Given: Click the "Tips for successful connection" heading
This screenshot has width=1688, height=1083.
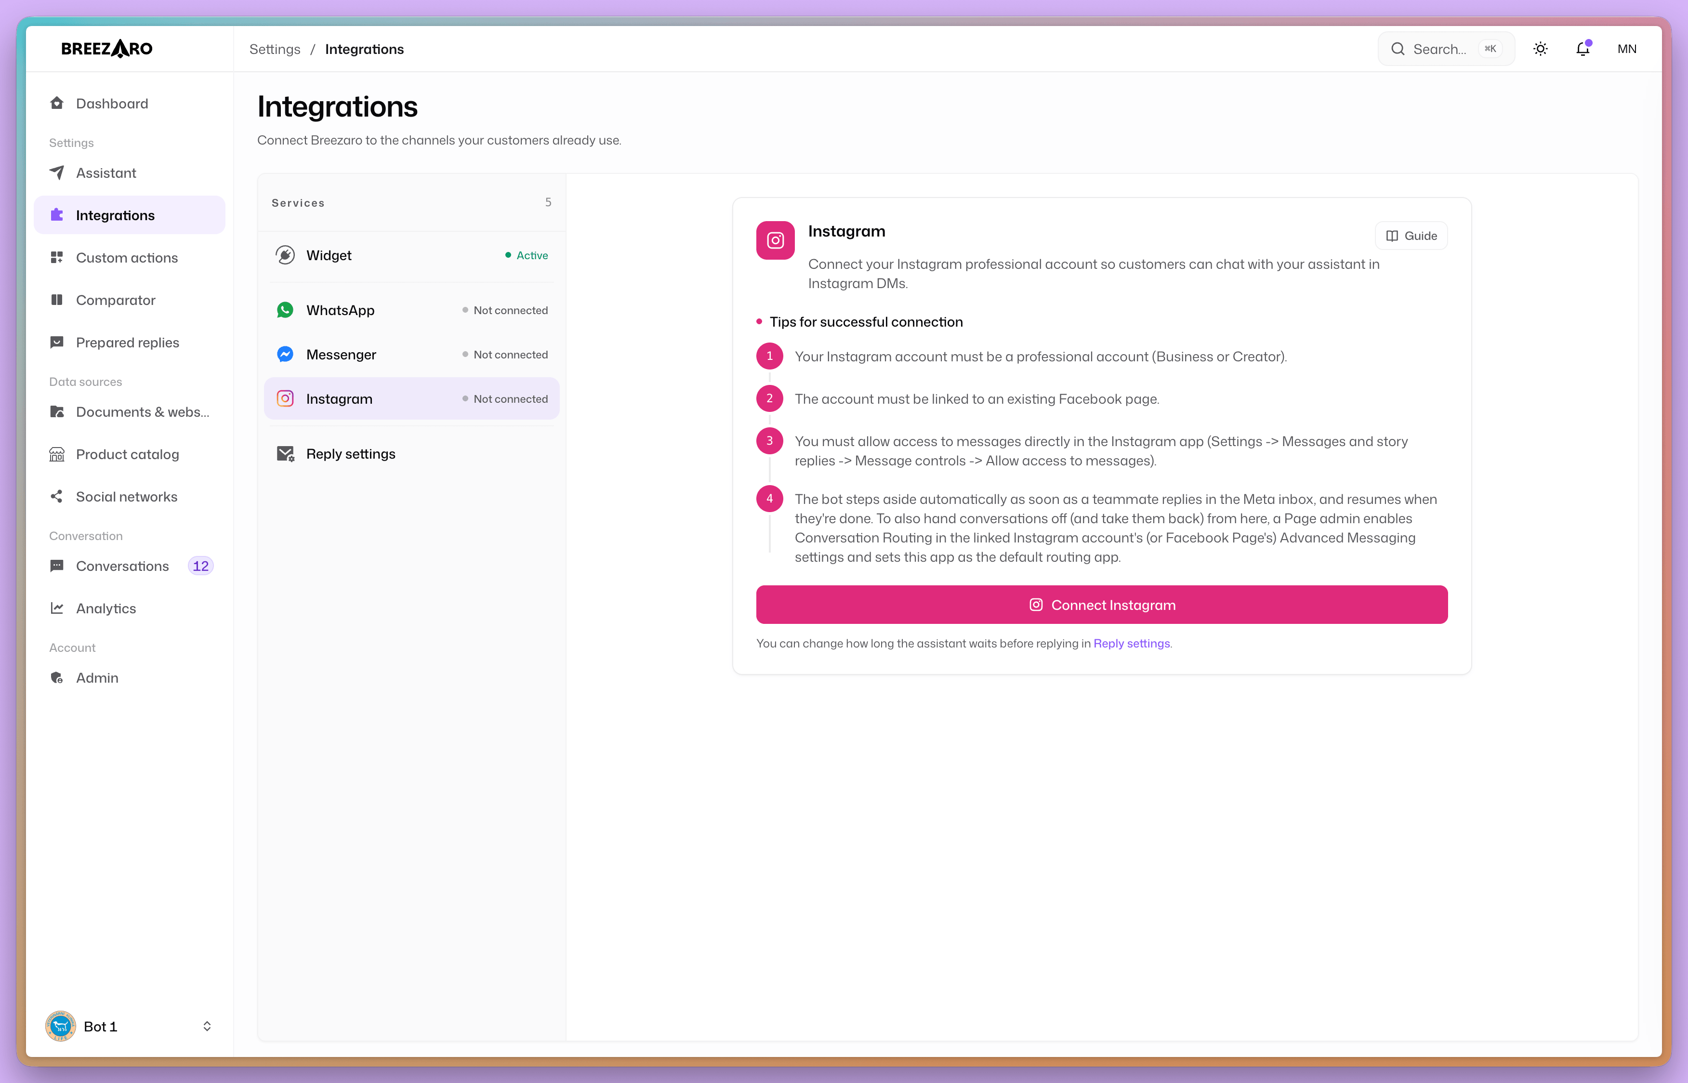Looking at the screenshot, I should pyautogui.click(x=866, y=321).
